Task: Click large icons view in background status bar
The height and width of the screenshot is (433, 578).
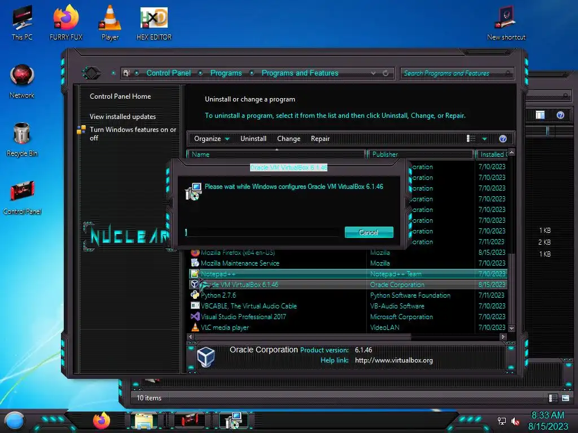Action: pos(566,398)
